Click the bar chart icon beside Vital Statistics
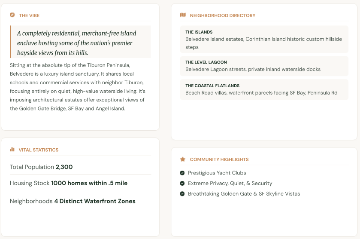The width and height of the screenshot is (360, 239). pos(12,150)
